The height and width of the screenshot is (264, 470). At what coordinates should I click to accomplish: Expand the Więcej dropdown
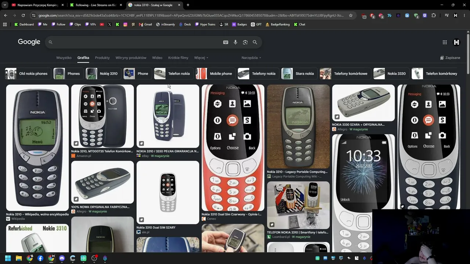pyautogui.click(x=201, y=58)
